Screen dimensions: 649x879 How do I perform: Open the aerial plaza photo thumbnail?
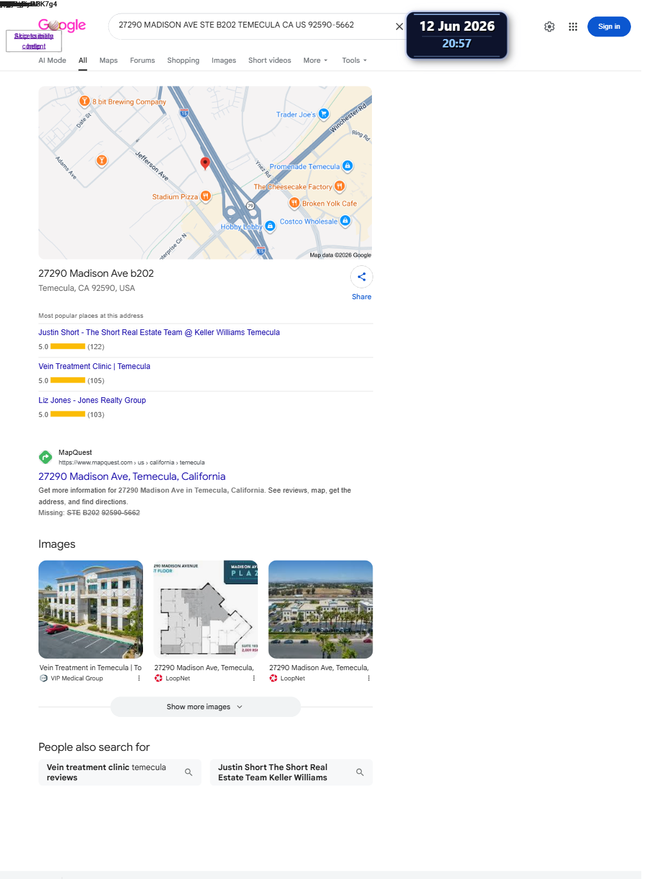pos(321,609)
